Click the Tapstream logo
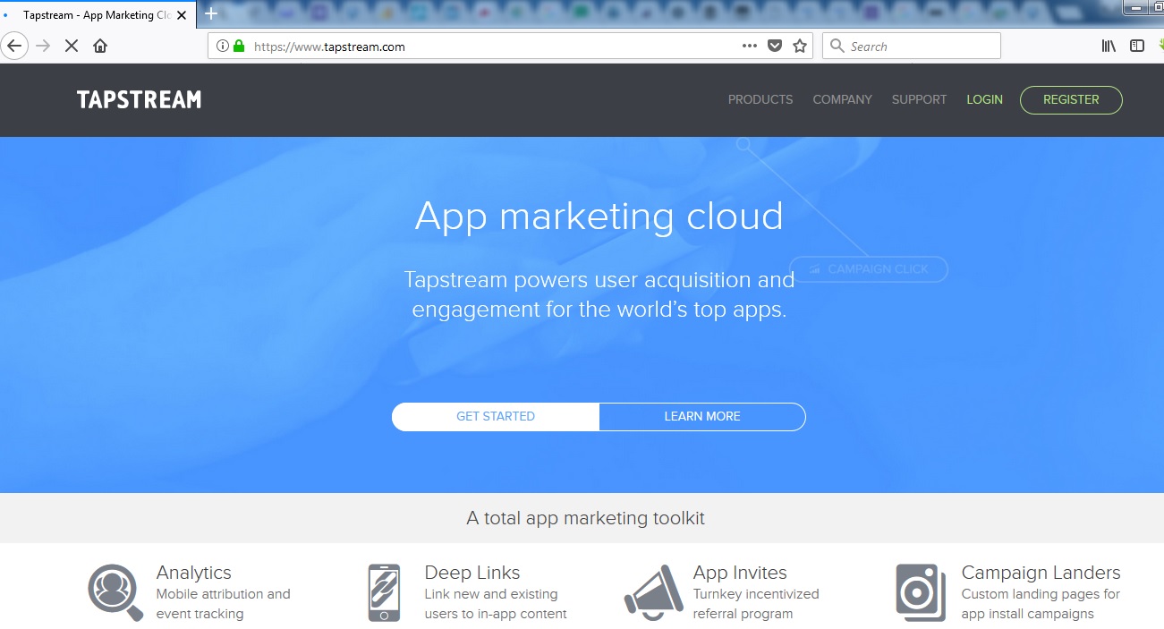The height and width of the screenshot is (629, 1164). [x=139, y=99]
